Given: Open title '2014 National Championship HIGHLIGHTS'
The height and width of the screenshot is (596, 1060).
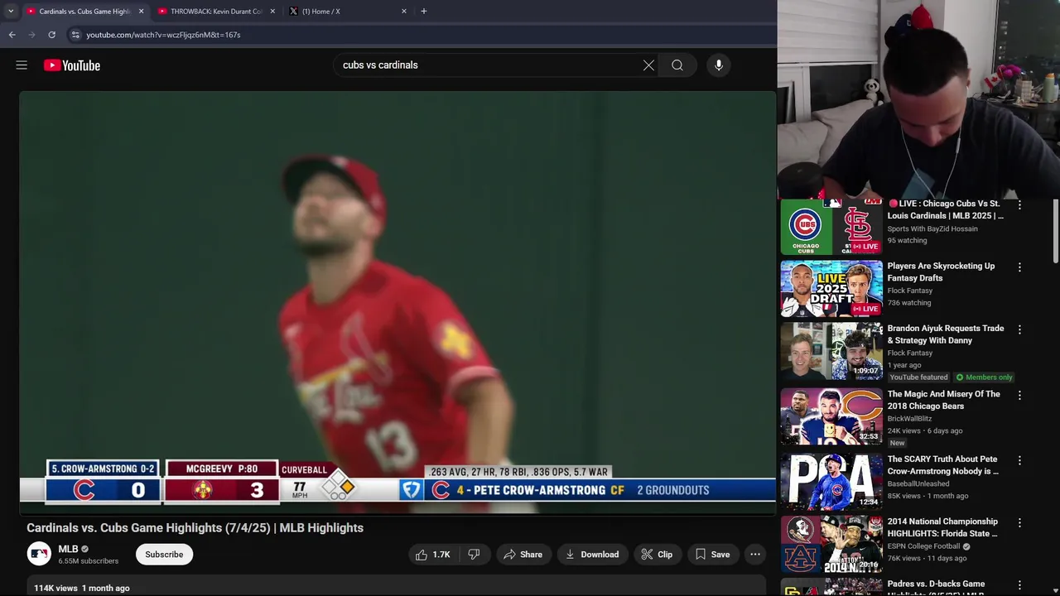Looking at the screenshot, I should (942, 527).
